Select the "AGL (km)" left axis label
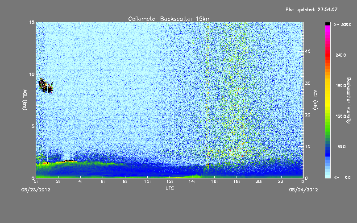Viewport: 357px width, 223px height. pyautogui.click(x=25, y=99)
